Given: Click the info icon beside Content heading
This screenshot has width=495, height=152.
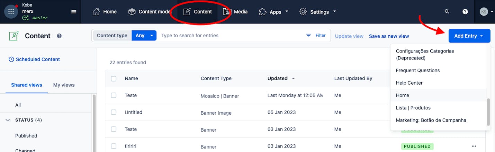Looking at the screenshot, I should [x=59, y=36].
